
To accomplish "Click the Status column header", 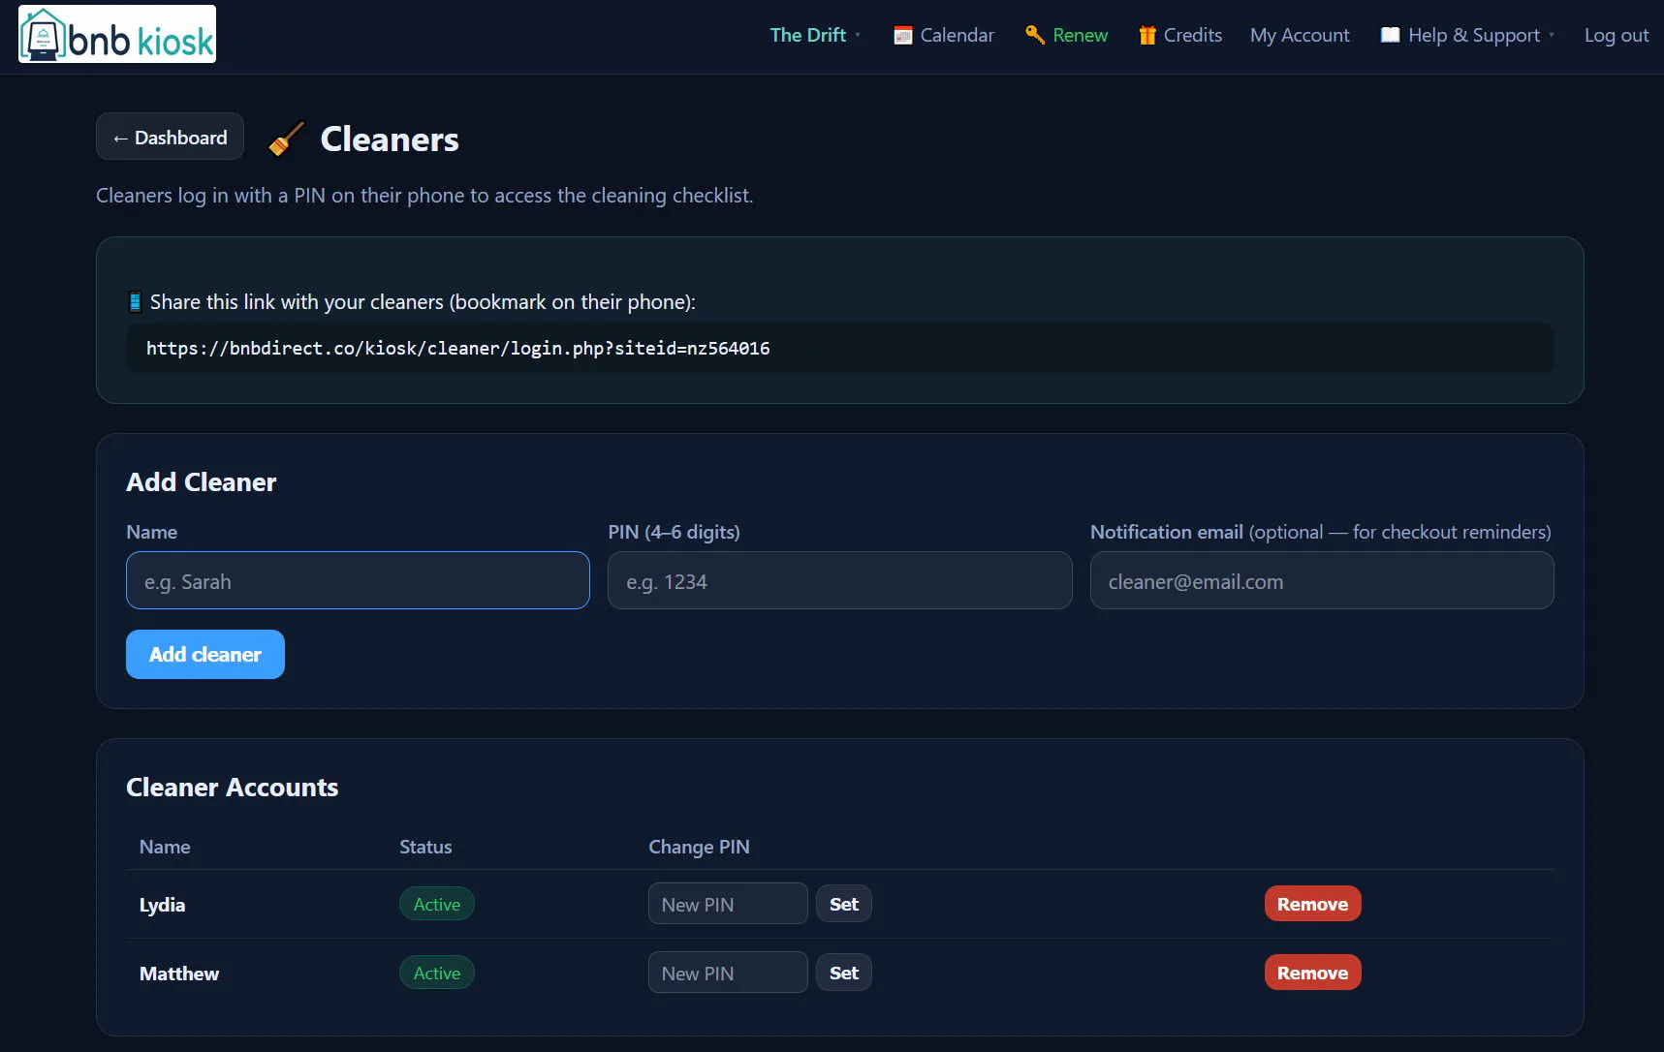I will (425, 847).
